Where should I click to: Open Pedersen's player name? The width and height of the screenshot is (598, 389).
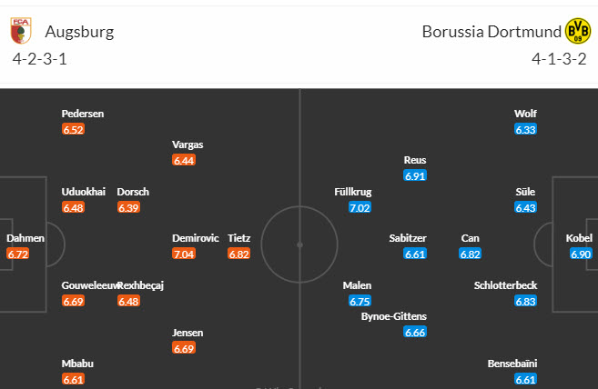(83, 114)
